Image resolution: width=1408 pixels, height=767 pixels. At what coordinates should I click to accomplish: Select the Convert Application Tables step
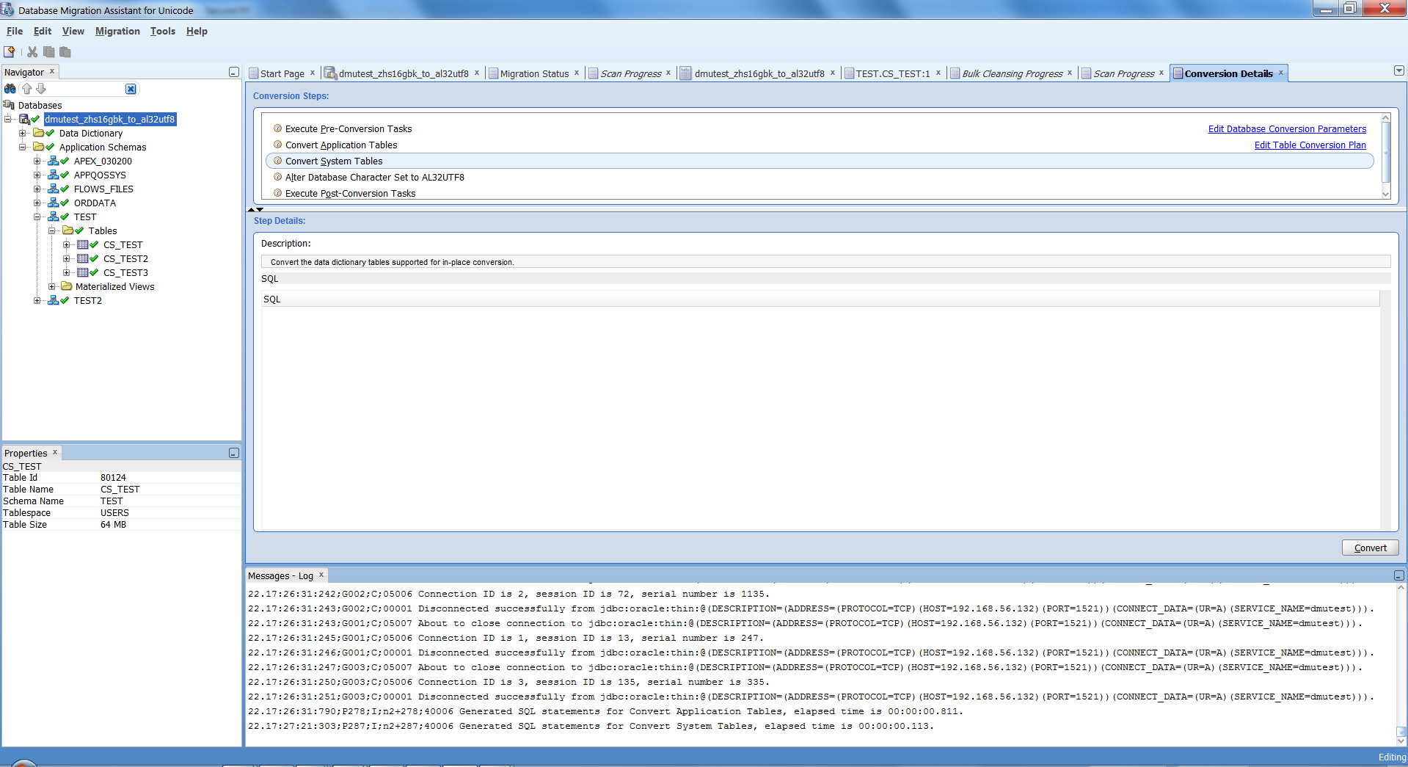(341, 145)
